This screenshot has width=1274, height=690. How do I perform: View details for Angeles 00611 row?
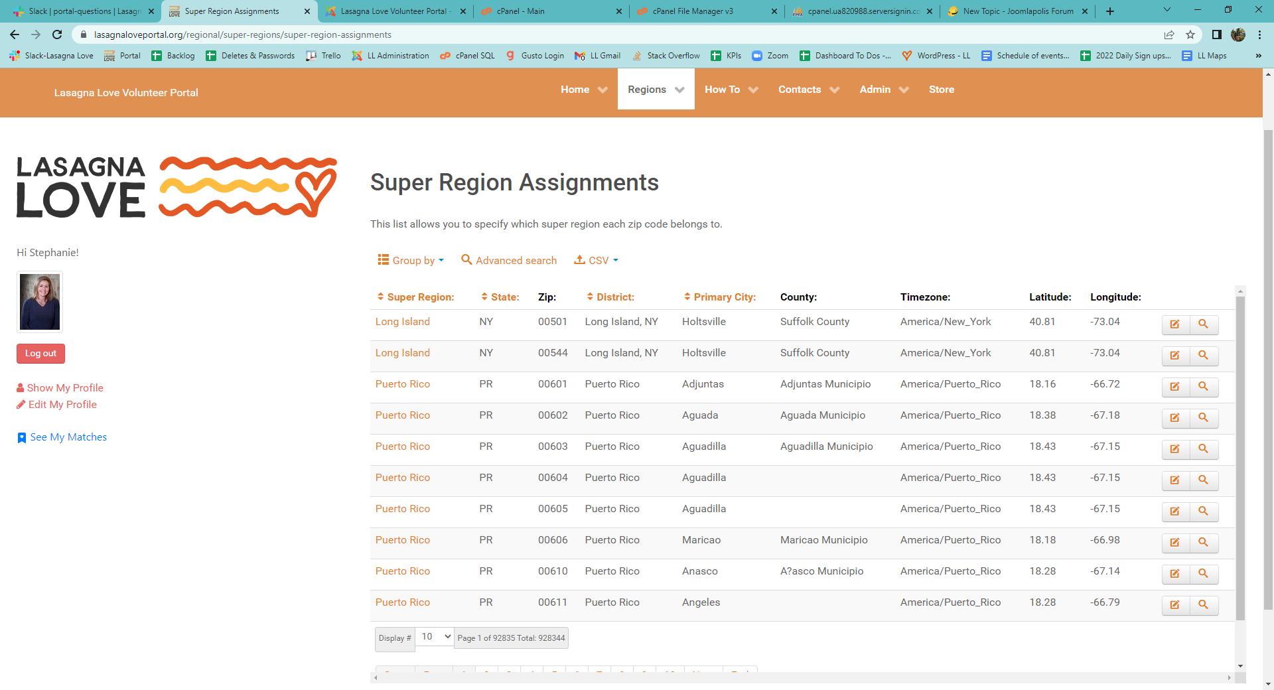[1204, 605]
